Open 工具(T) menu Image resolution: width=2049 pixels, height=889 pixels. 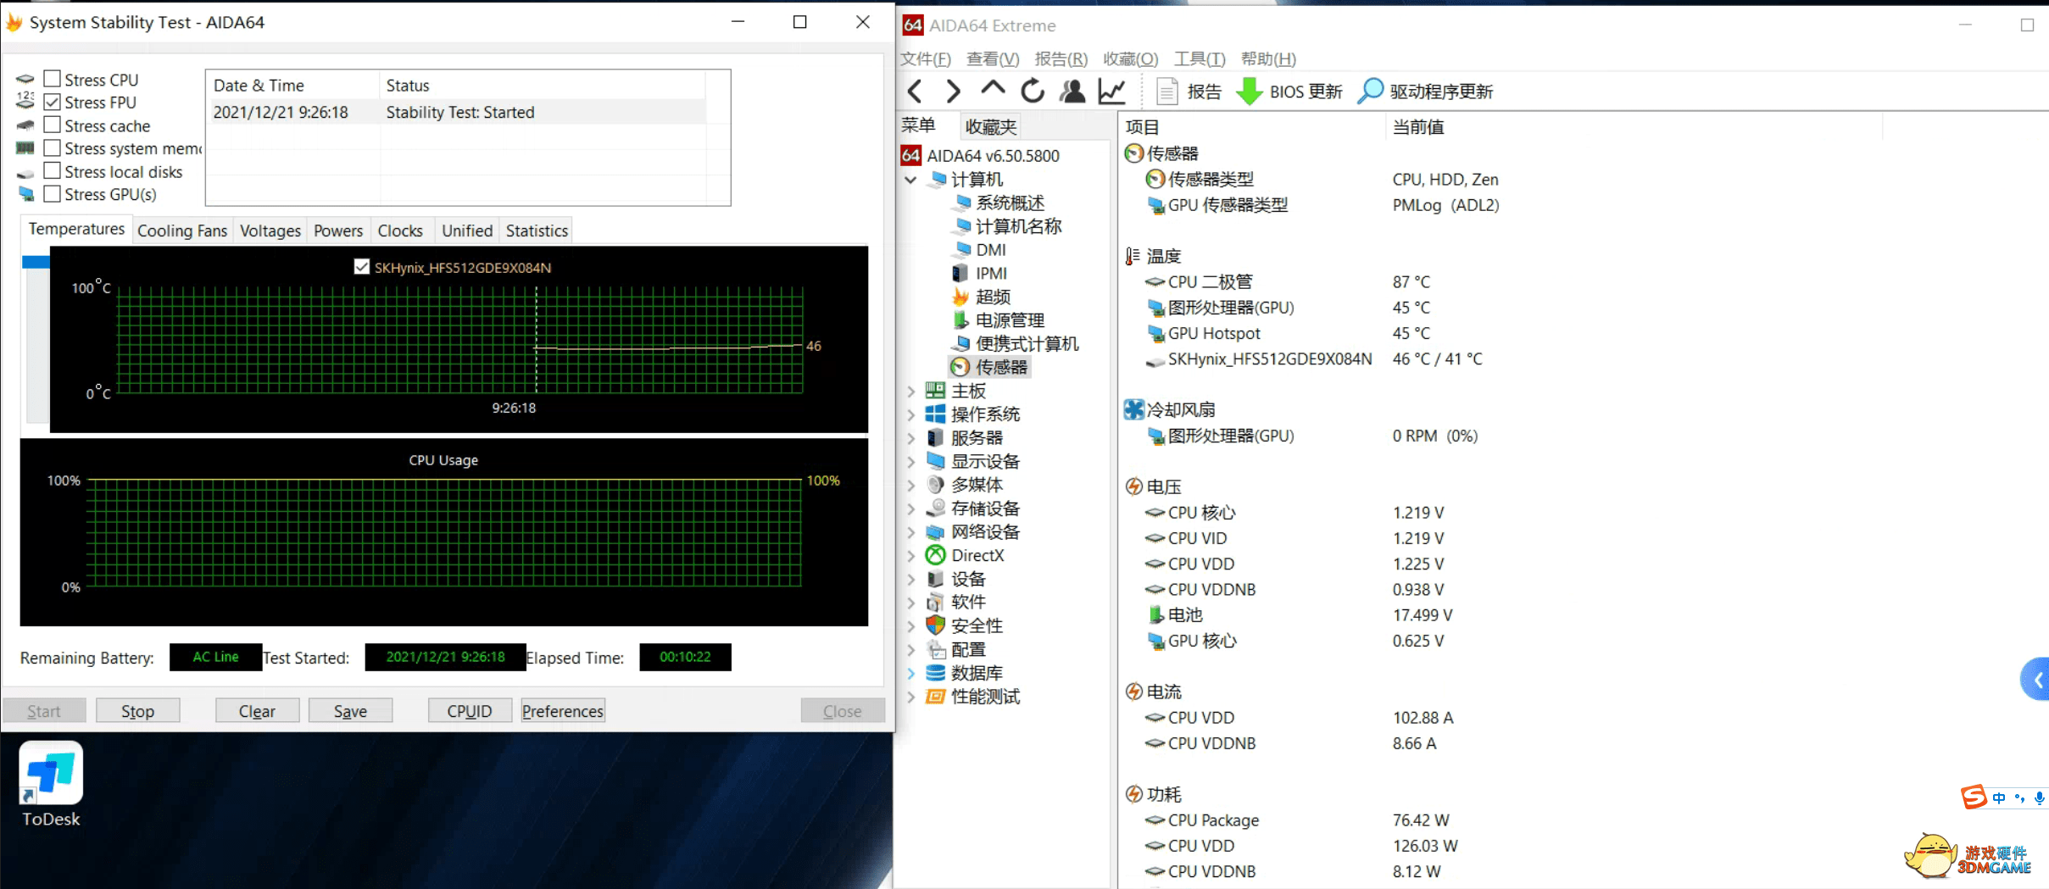(x=1199, y=58)
